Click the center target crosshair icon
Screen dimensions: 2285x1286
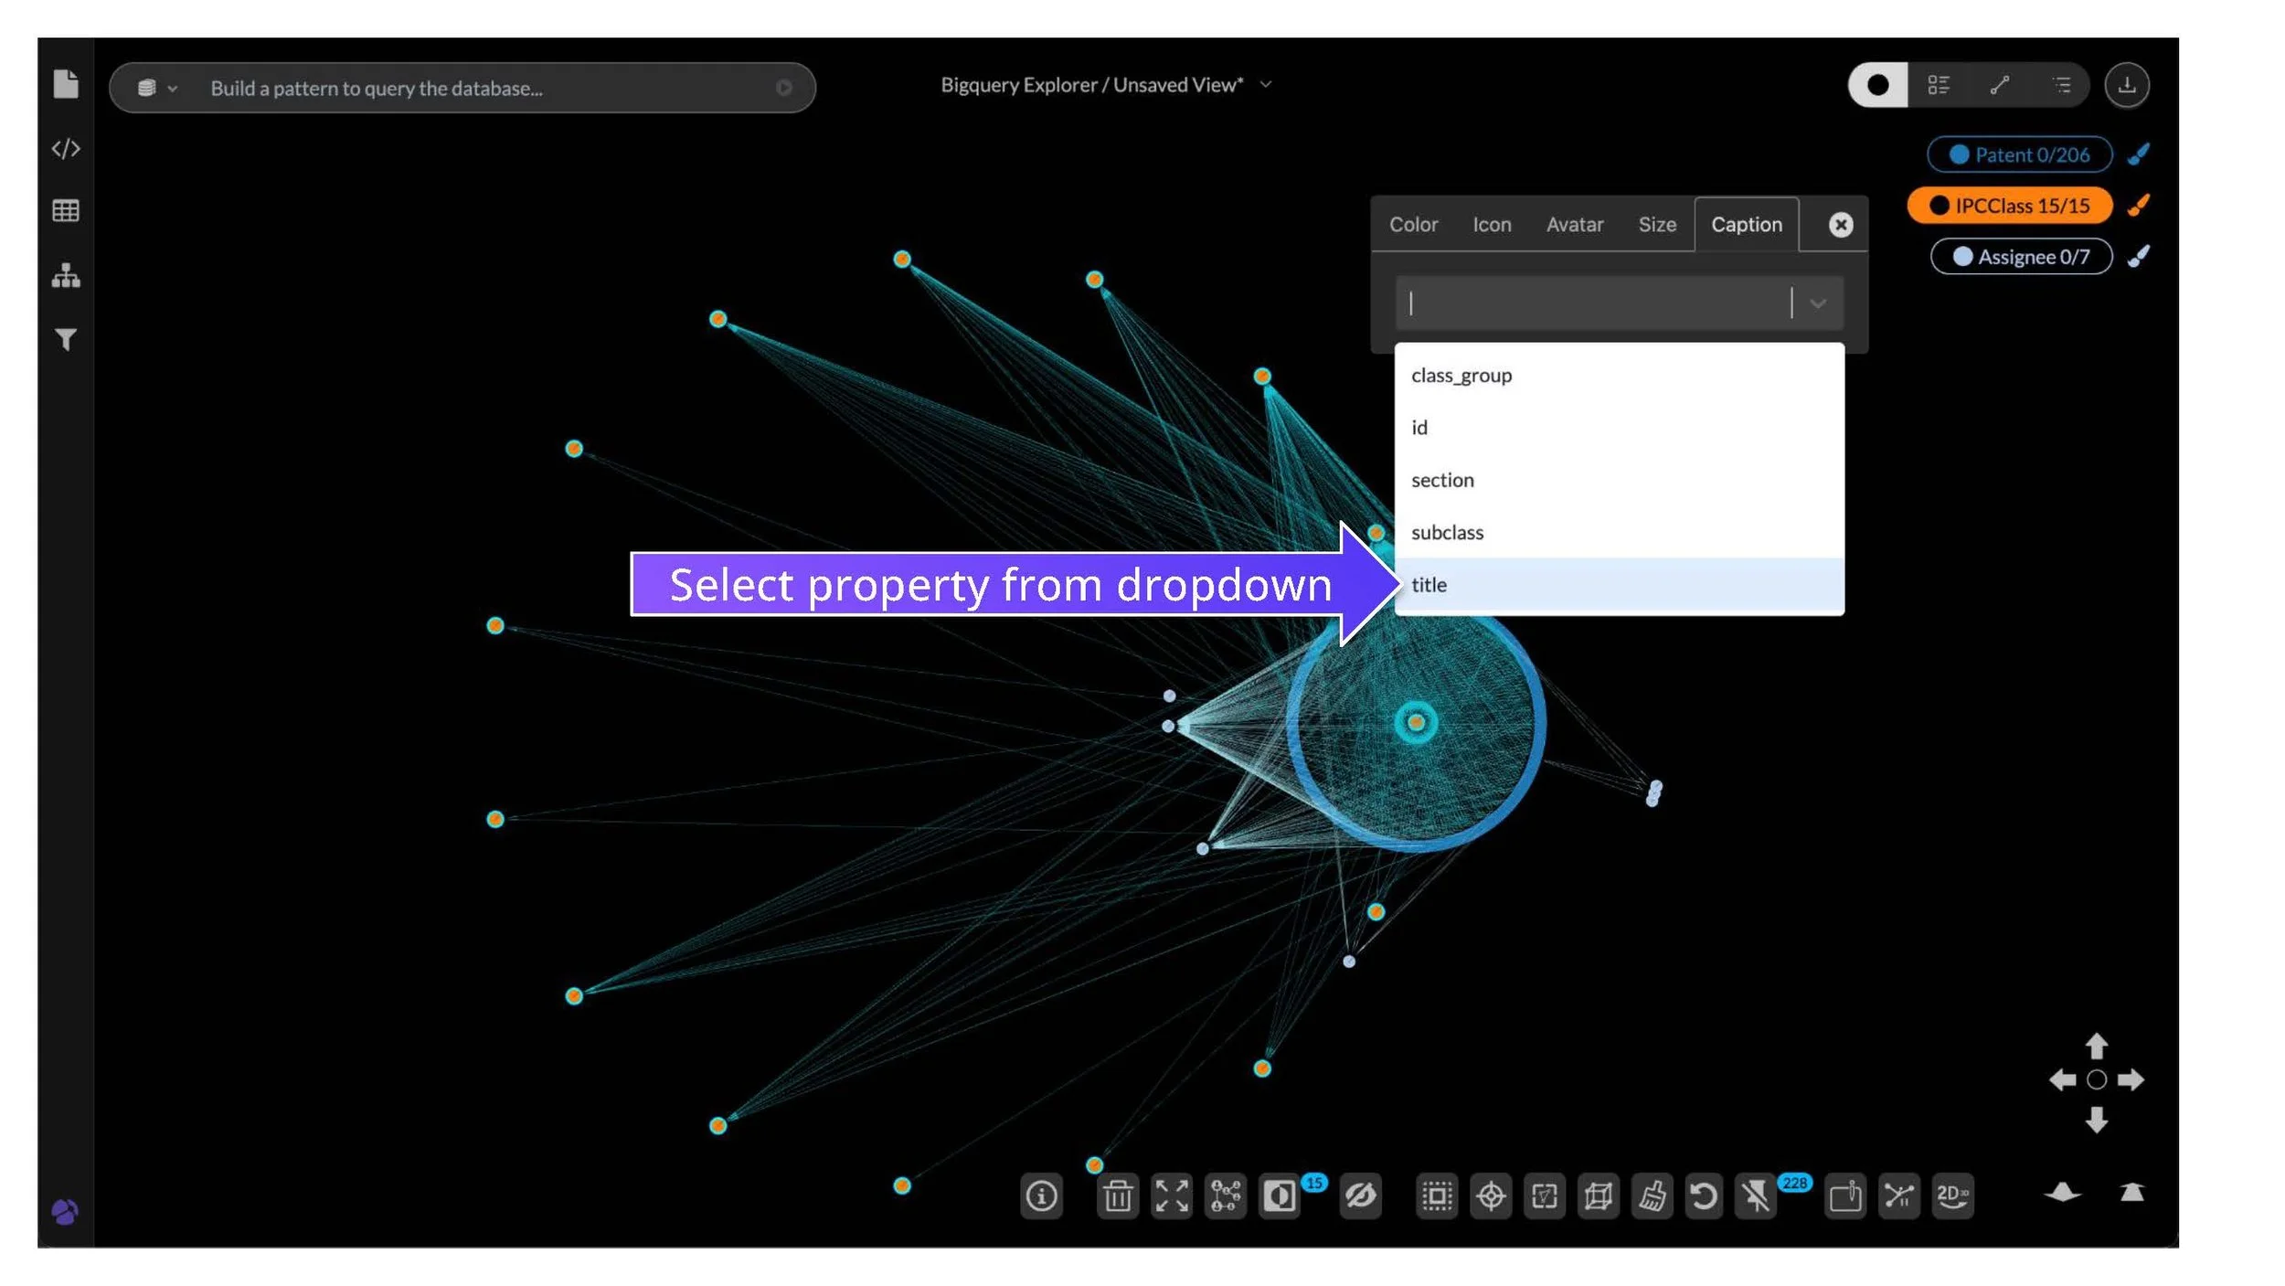pos(1491,1196)
